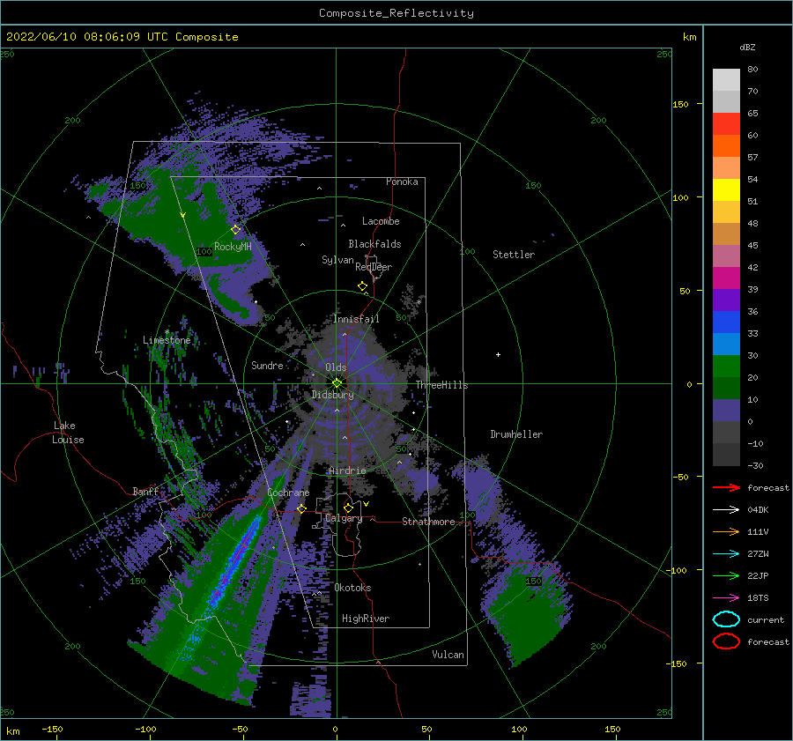Image resolution: width=793 pixels, height=741 pixels.
Task: Click the green 22JP arrow in legend
Action: click(726, 575)
